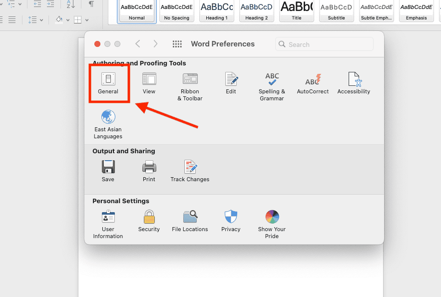Screen dimensions: 441x297
Task: Expand the Shading color dropdown arrow
Action: (68, 20)
